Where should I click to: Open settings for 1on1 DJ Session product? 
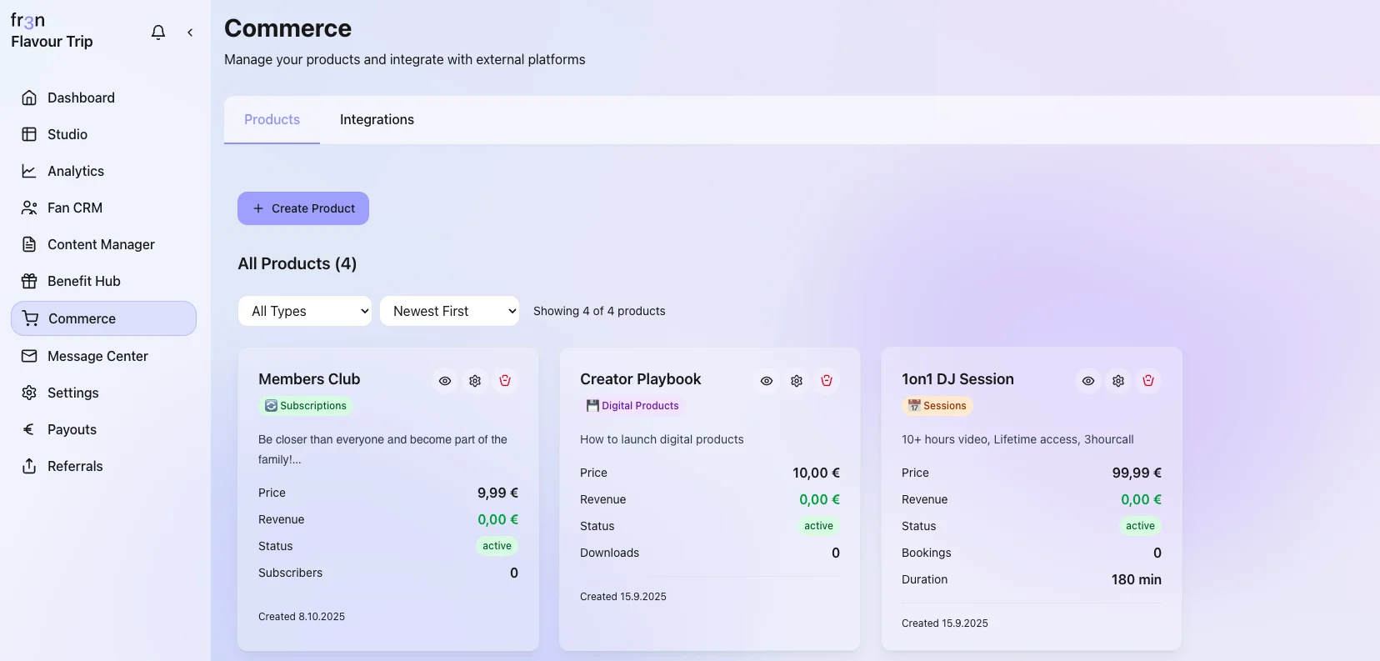click(x=1118, y=381)
